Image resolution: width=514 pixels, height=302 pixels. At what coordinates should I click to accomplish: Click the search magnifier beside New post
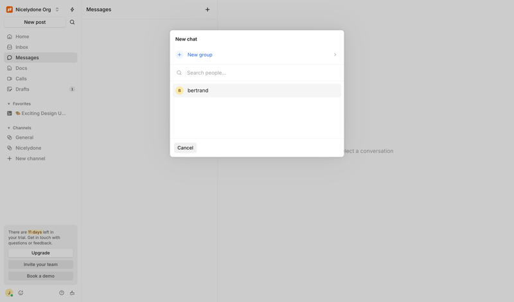click(x=72, y=22)
